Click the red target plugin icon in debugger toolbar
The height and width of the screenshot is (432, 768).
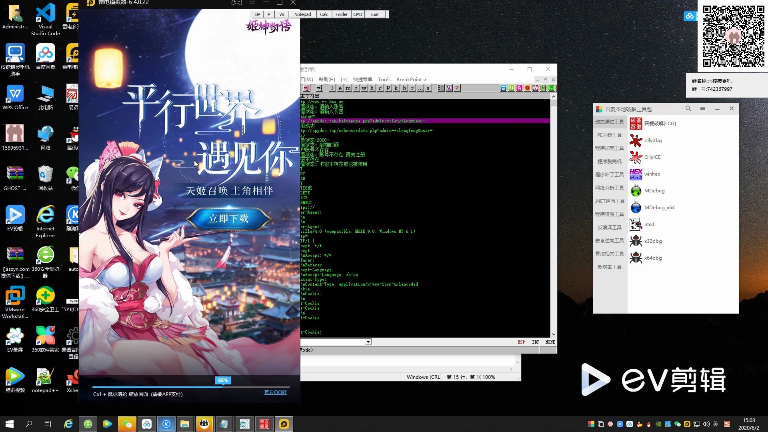coord(535,88)
